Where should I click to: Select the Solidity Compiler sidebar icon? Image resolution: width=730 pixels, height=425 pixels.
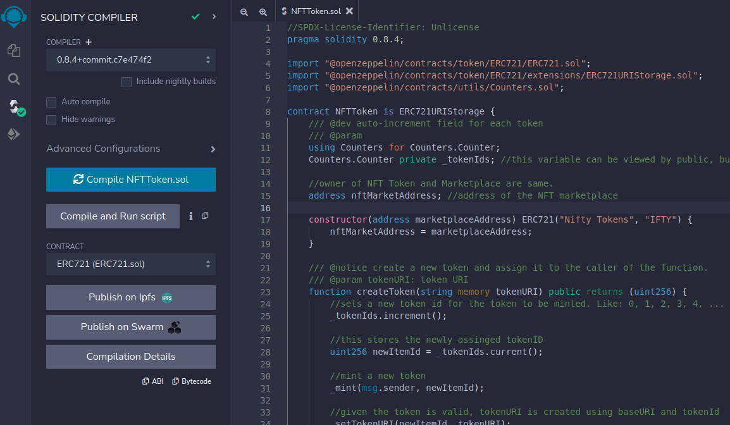[13, 108]
